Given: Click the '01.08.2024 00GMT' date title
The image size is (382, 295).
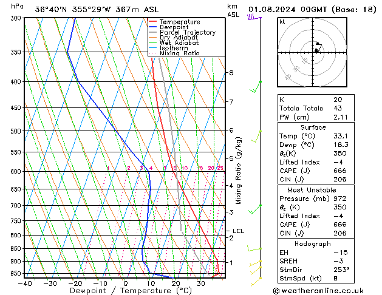Looking at the screenshot, I should (x=287, y=10).
